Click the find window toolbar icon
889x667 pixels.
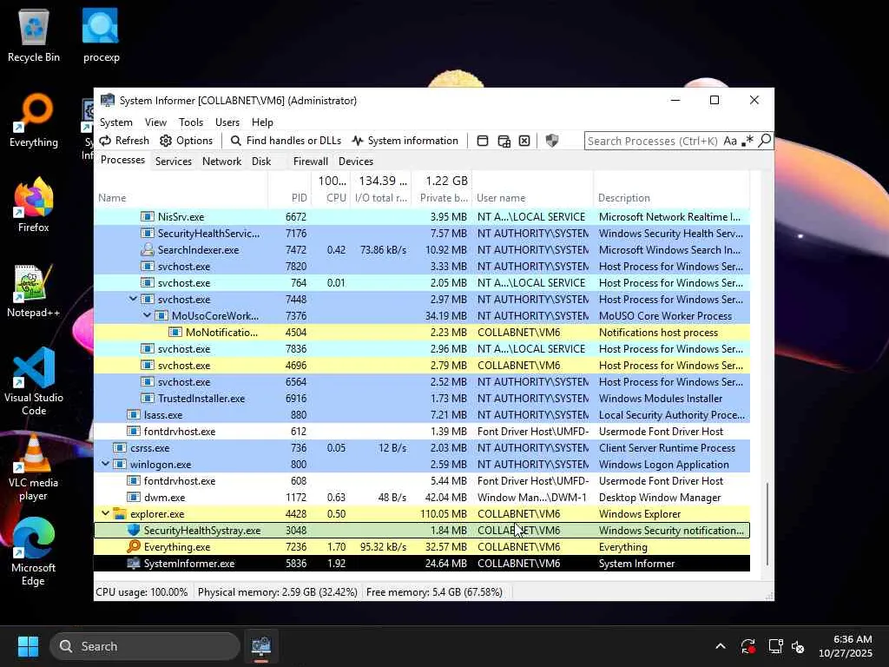coord(483,141)
